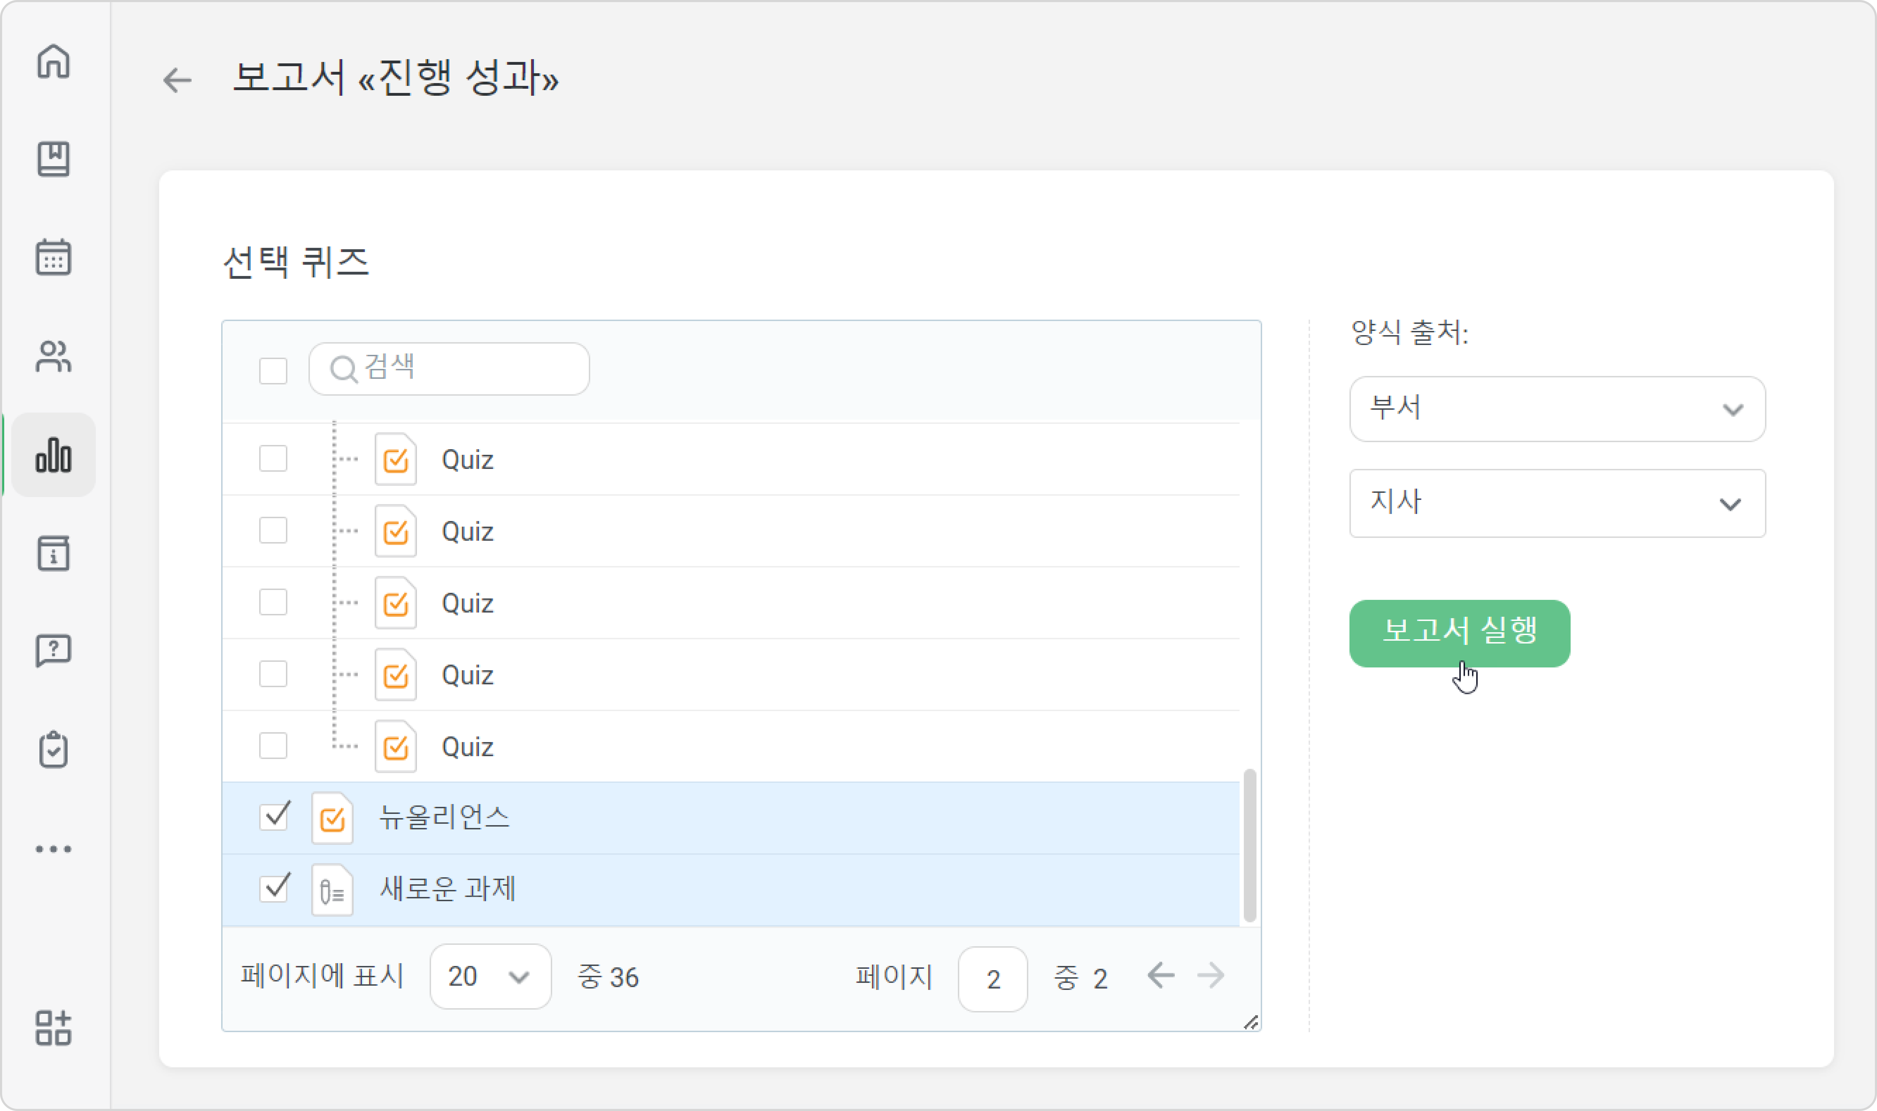Open the help question bubble icon

(53, 651)
